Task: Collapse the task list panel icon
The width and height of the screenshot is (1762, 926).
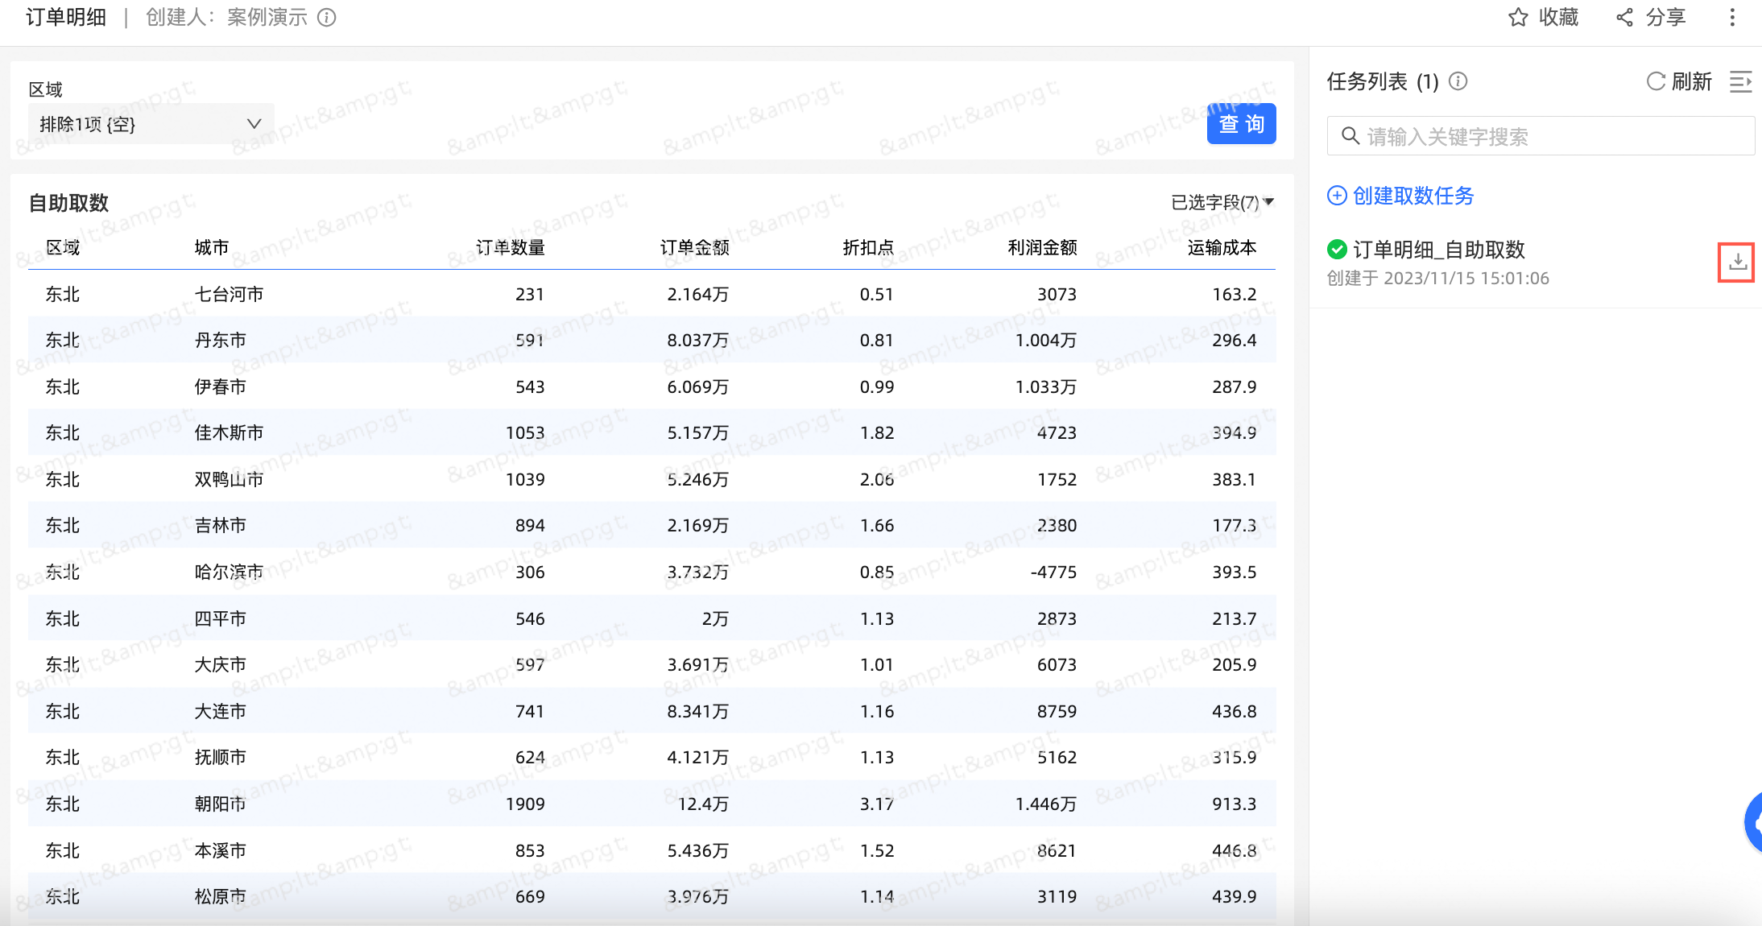Action: [x=1740, y=81]
